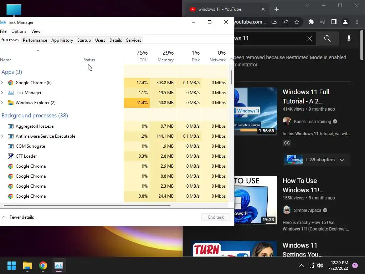Viewport: 365px width, 274px height.
Task: Click Chrome's share page icon
Action: (x=286, y=22)
